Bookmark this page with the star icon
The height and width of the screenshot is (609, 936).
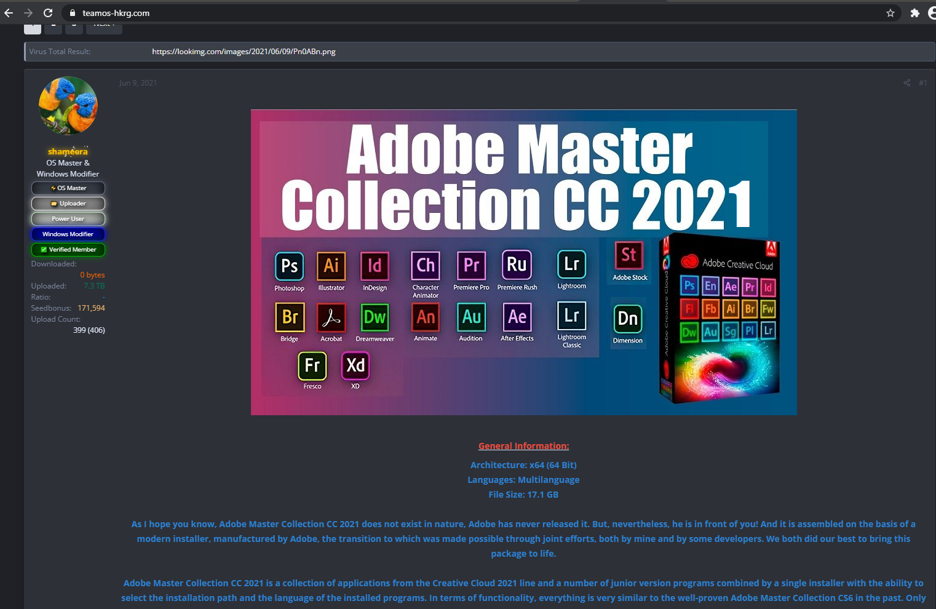click(890, 13)
